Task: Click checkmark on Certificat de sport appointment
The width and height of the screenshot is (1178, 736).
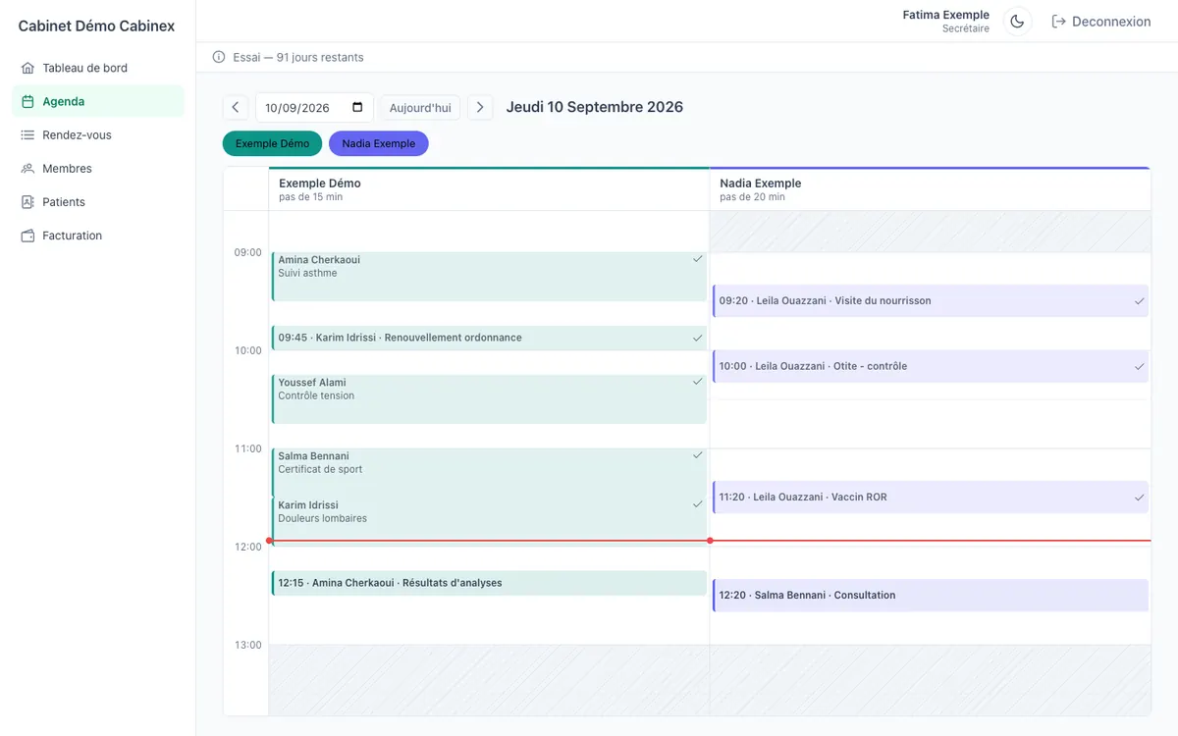Action: (x=698, y=455)
